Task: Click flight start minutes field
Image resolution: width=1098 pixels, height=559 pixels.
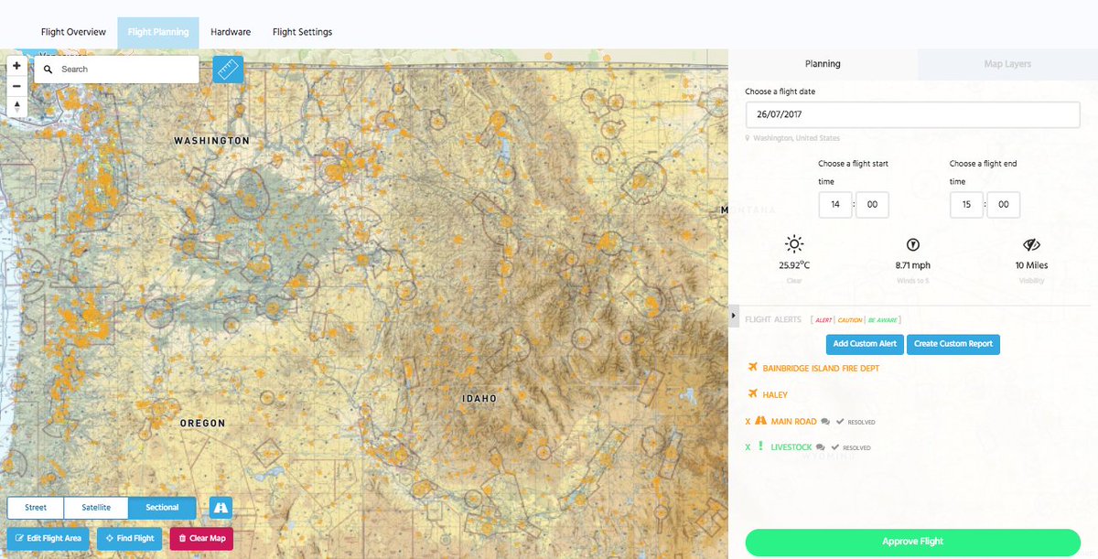Action: pyautogui.click(x=872, y=205)
